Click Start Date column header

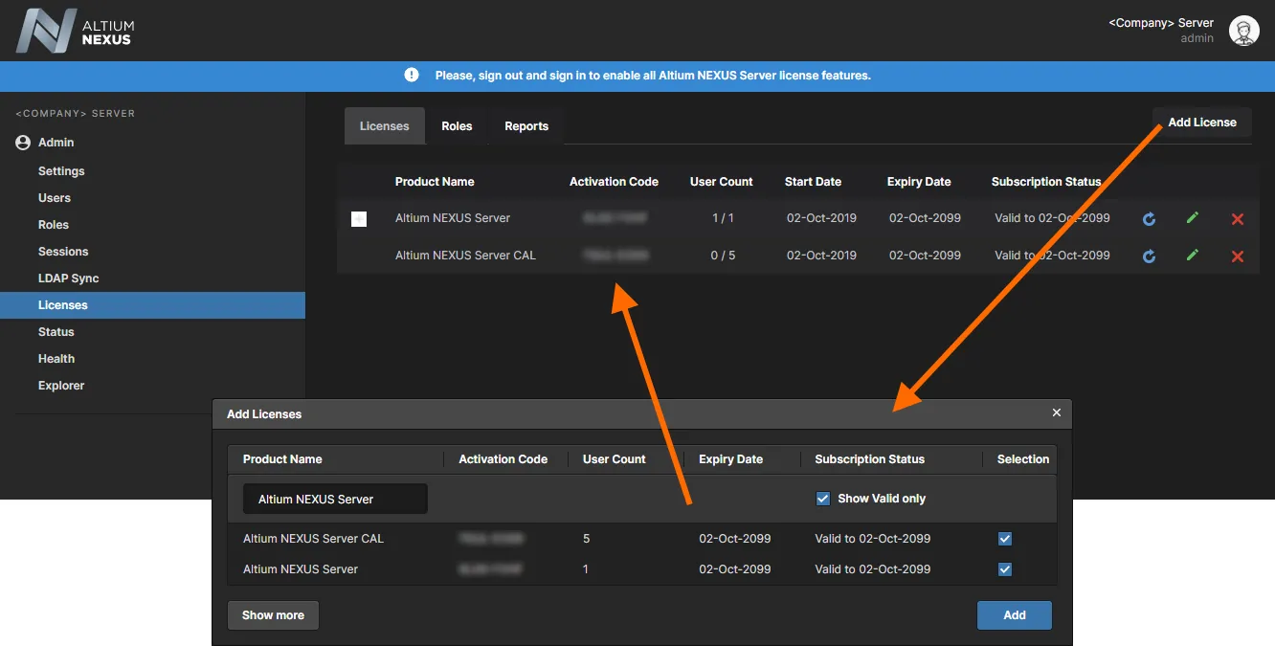pos(814,182)
